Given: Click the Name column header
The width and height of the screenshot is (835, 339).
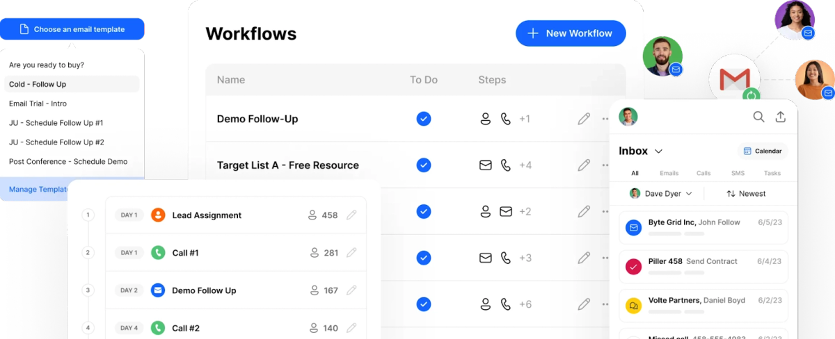Looking at the screenshot, I should click(x=231, y=80).
